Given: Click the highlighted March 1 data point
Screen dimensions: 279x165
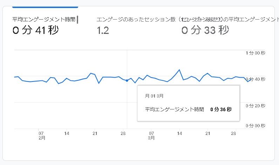Looking at the screenshot, I should click(x=127, y=80).
